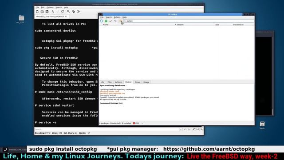This screenshot has width=284, height=160.
Task: Switch to the Usage tab in OctoPkg
Action: [146, 82]
